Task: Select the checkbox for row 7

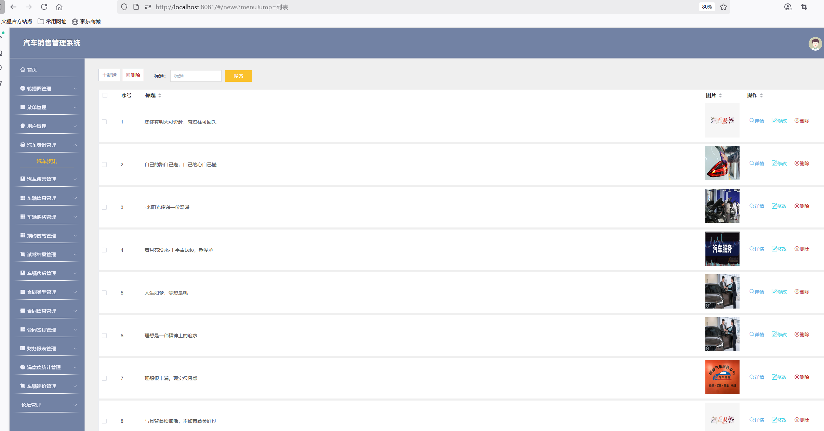Action: [x=104, y=378]
